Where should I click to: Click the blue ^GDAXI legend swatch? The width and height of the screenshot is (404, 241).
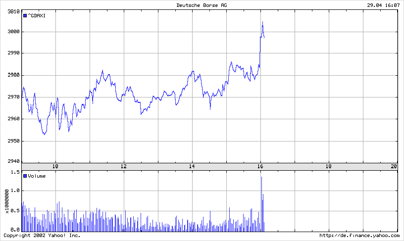point(25,16)
